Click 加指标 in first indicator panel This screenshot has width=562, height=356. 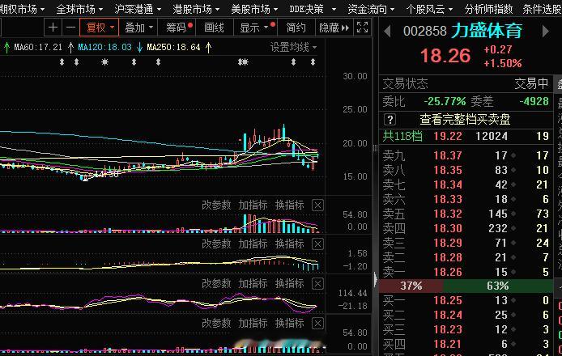253,206
